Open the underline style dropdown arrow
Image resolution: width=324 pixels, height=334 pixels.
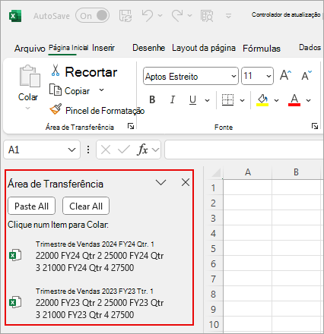207,100
